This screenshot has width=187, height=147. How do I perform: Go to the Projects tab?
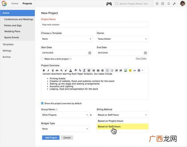(x=27, y=4)
